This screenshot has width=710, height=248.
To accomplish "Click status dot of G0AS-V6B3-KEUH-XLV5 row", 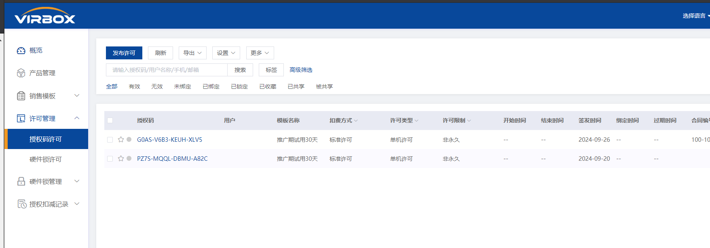I will point(129,139).
